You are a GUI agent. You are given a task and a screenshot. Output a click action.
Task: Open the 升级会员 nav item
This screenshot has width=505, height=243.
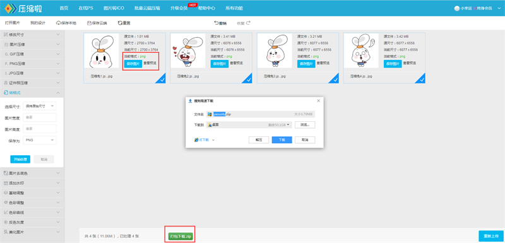(x=179, y=8)
